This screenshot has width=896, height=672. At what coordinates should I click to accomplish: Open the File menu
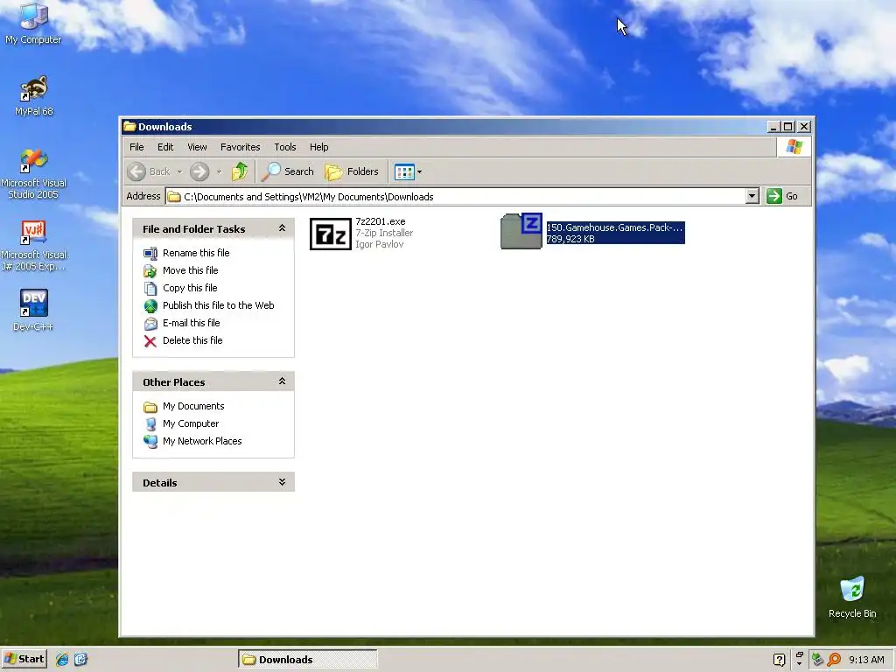pyautogui.click(x=136, y=147)
